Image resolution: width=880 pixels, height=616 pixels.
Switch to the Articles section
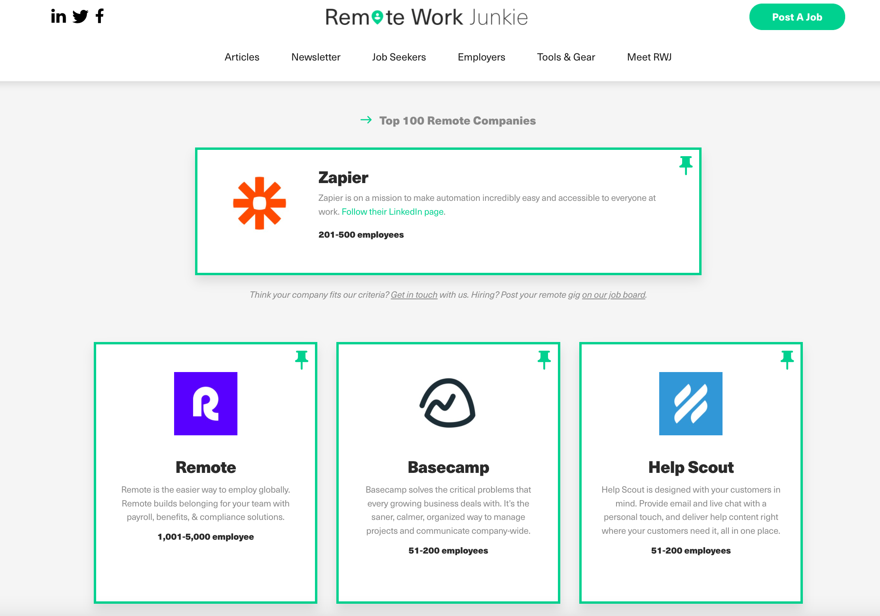[x=242, y=57]
